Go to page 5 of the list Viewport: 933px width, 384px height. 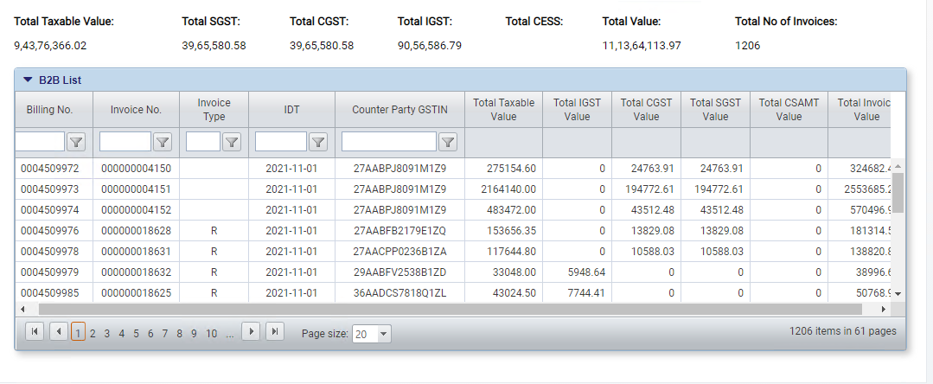click(x=137, y=333)
